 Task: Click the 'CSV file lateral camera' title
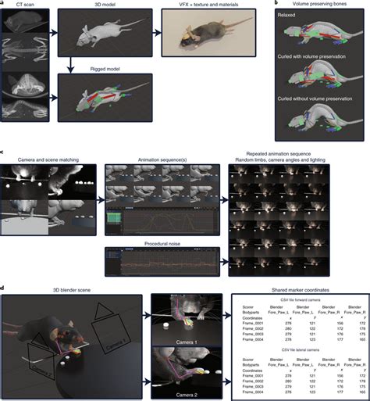pos(301,349)
